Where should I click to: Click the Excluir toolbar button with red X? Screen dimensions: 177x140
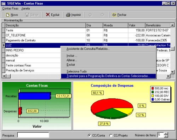pos(53,15)
